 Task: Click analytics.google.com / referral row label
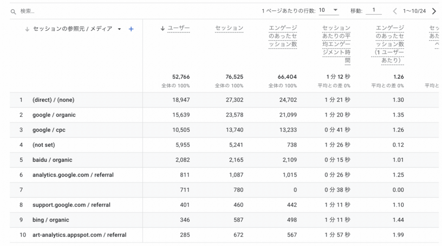73,175
